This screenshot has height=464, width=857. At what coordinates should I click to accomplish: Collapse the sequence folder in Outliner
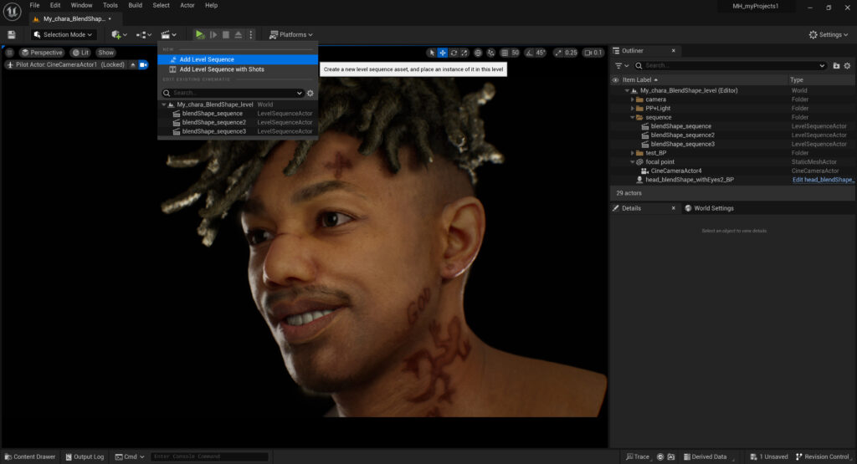click(634, 117)
